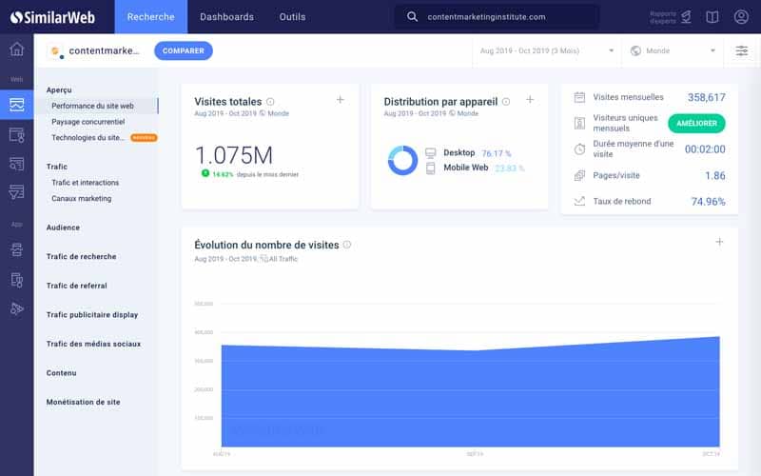Viewport: 761px width, 476px height.
Task: Select Paysage concurrentiel
Action: point(88,122)
